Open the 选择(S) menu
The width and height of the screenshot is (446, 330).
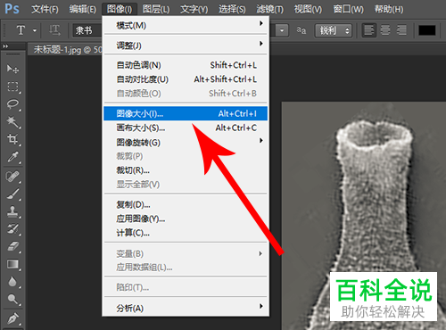[232, 9]
